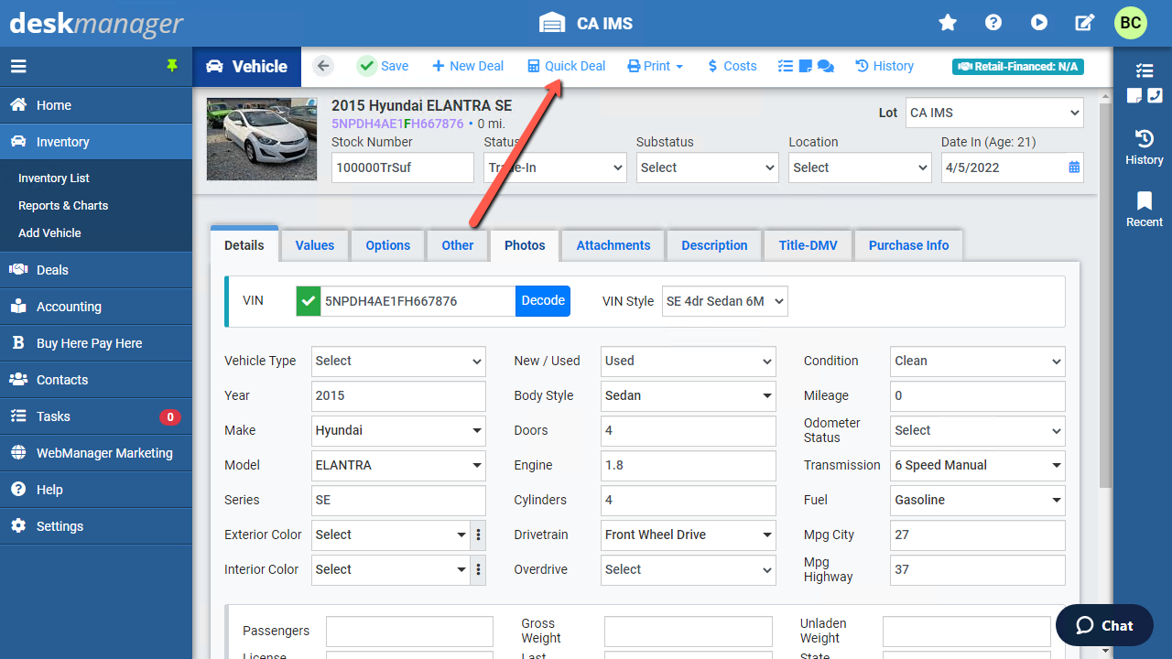Image resolution: width=1172 pixels, height=659 pixels.
Task: Click the page vertical scrollbar
Action: pyautogui.click(x=1105, y=295)
